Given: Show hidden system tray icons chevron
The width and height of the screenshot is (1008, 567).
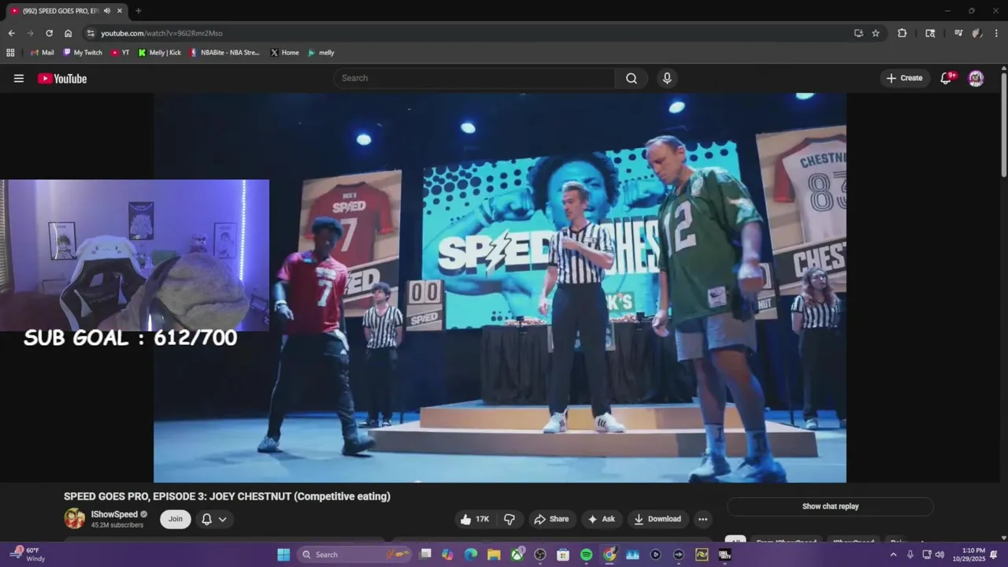Looking at the screenshot, I should 893,554.
